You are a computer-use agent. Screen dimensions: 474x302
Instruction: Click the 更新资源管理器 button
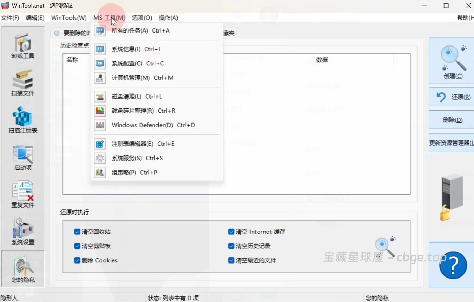(x=452, y=143)
